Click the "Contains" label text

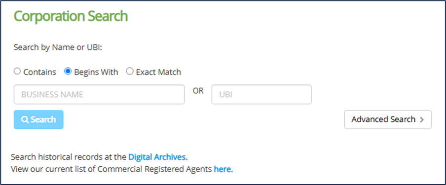[39, 73]
